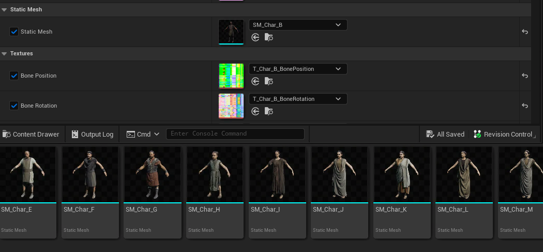Click the Static Mesh use-selected-asset arrow icon
Image resolution: width=543 pixels, height=252 pixels.
255,37
